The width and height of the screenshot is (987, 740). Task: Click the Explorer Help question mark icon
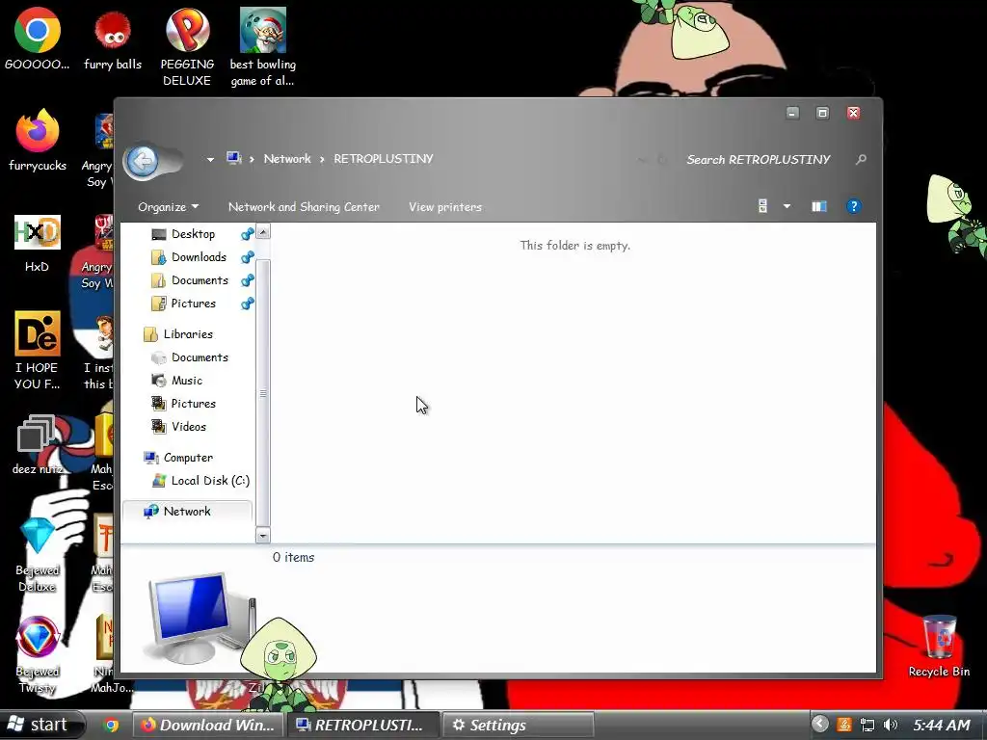[x=853, y=206]
